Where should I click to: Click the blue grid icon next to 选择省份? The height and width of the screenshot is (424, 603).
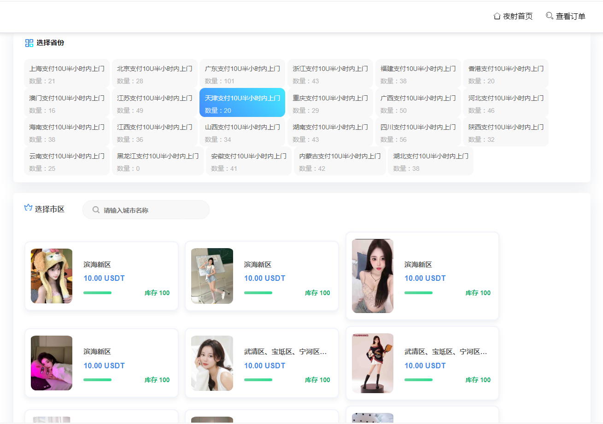pyautogui.click(x=28, y=43)
